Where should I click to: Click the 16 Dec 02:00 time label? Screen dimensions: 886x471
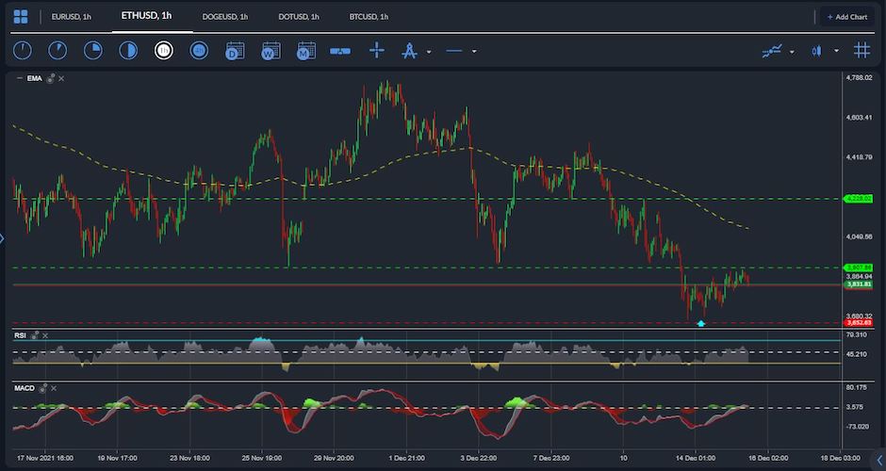point(768,458)
